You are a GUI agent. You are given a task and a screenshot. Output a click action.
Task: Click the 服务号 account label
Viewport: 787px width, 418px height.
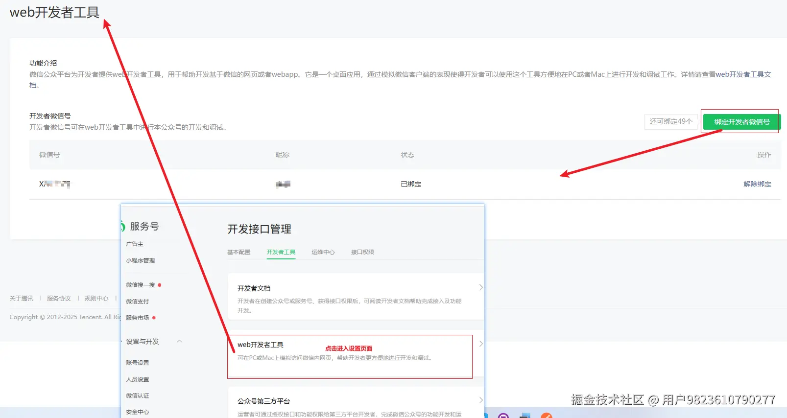tap(144, 226)
